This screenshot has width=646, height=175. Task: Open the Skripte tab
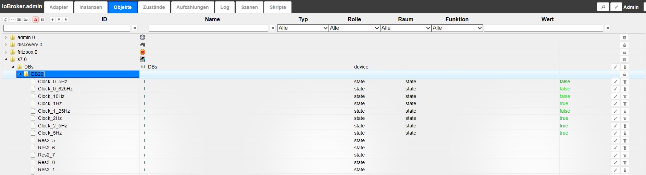click(x=277, y=7)
